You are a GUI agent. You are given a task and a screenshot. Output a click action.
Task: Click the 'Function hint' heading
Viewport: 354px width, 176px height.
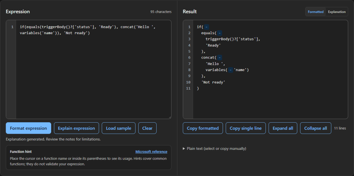click(21, 152)
